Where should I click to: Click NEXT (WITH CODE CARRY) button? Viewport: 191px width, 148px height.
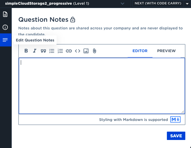click(x=158, y=3)
